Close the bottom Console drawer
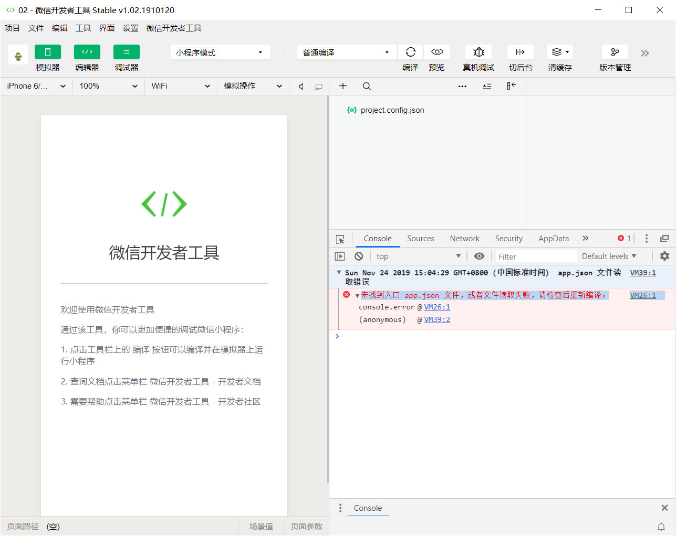 (664, 508)
